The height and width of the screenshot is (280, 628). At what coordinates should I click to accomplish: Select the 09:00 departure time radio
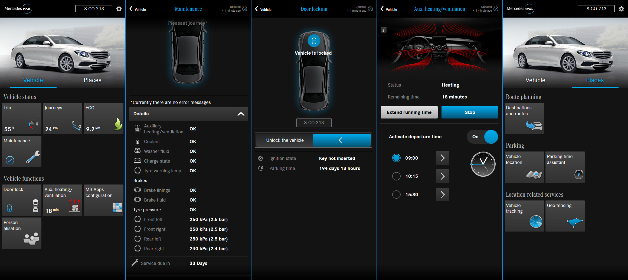(396, 158)
